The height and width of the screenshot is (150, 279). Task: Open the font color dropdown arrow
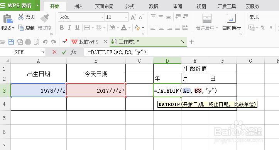click(129, 28)
